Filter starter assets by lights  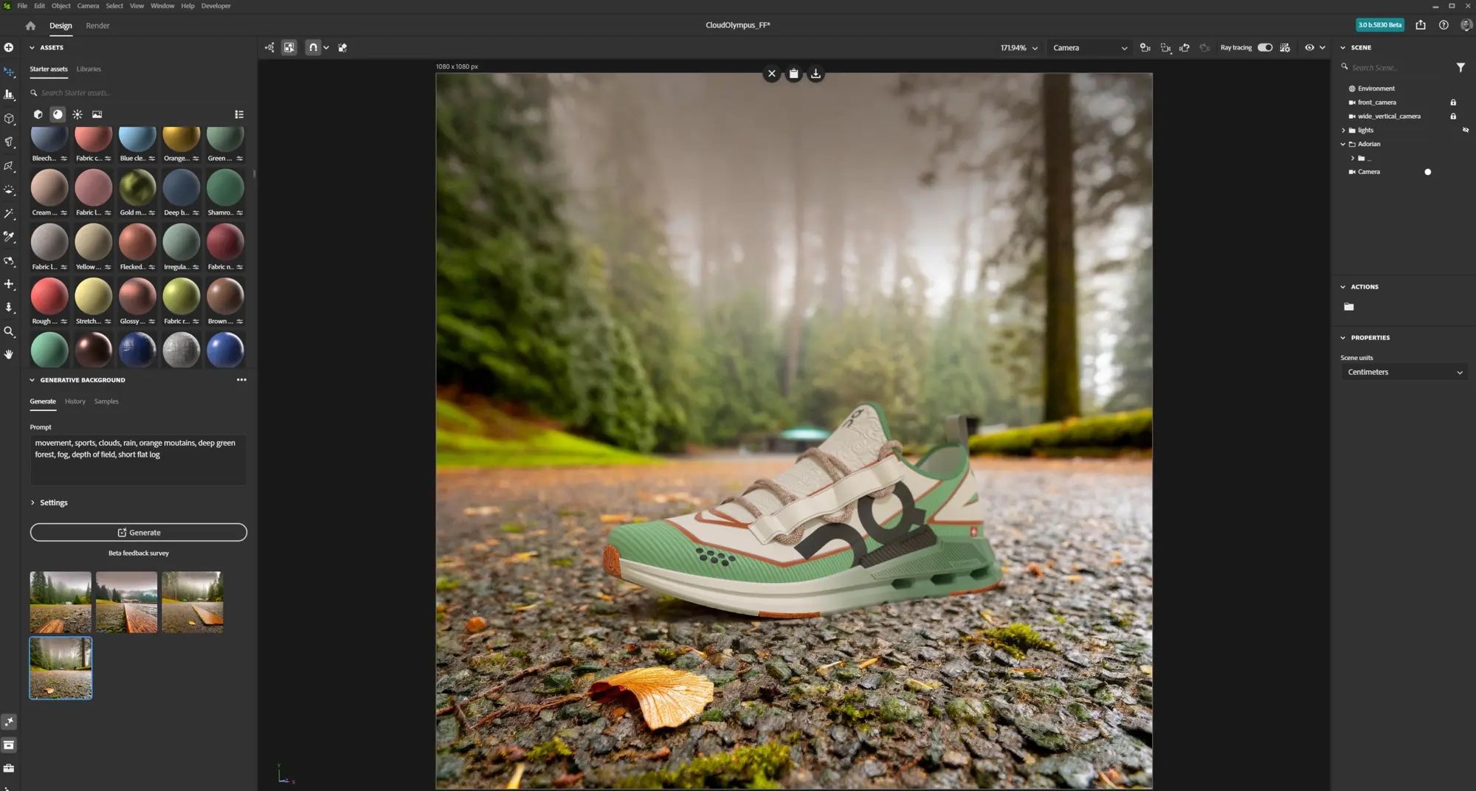[77, 114]
